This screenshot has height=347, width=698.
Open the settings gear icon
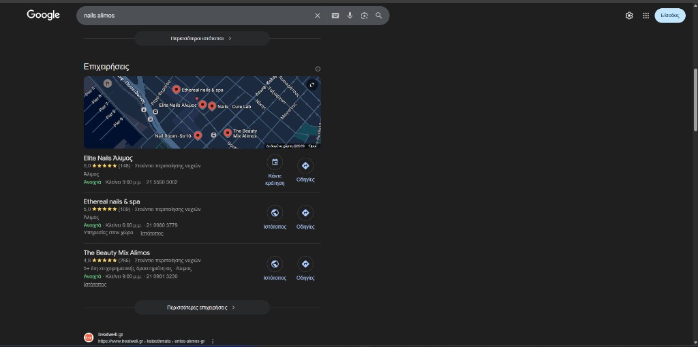[x=629, y=16]
